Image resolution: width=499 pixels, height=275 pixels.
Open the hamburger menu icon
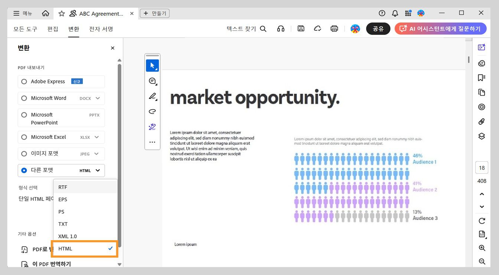click(16, 13)
